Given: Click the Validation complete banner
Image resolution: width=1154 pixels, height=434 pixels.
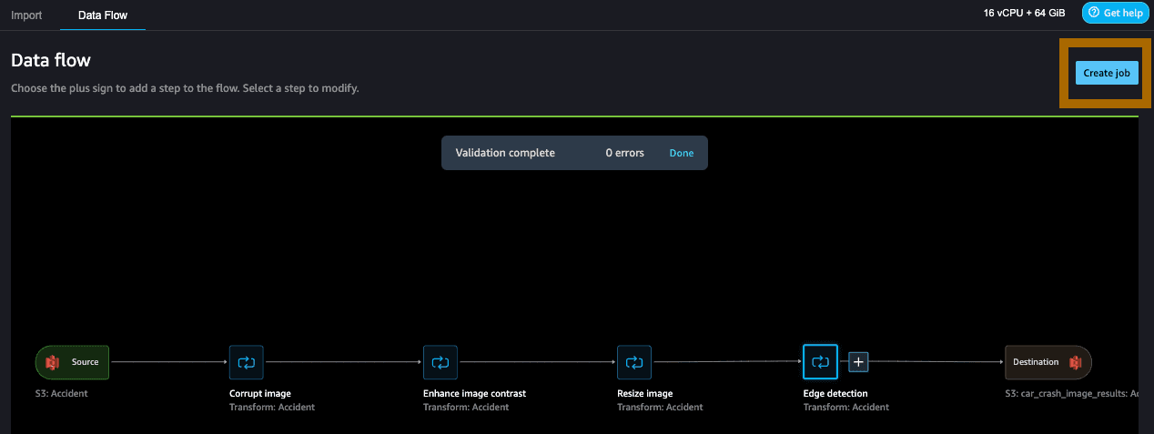Looking at the screenshot, I should 574,153.
